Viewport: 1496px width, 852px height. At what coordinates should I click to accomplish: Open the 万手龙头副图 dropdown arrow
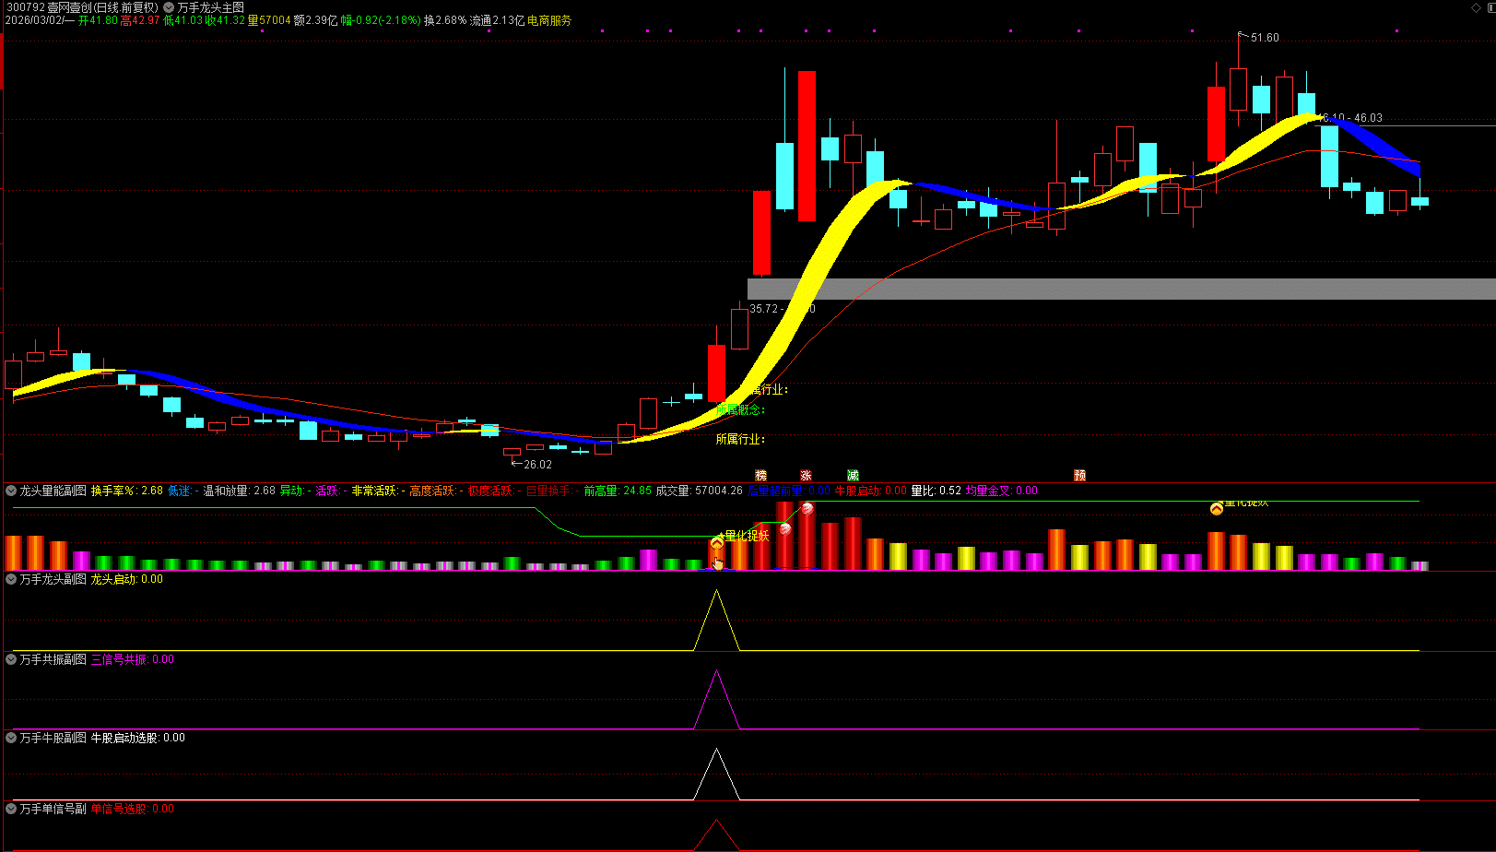11,579
